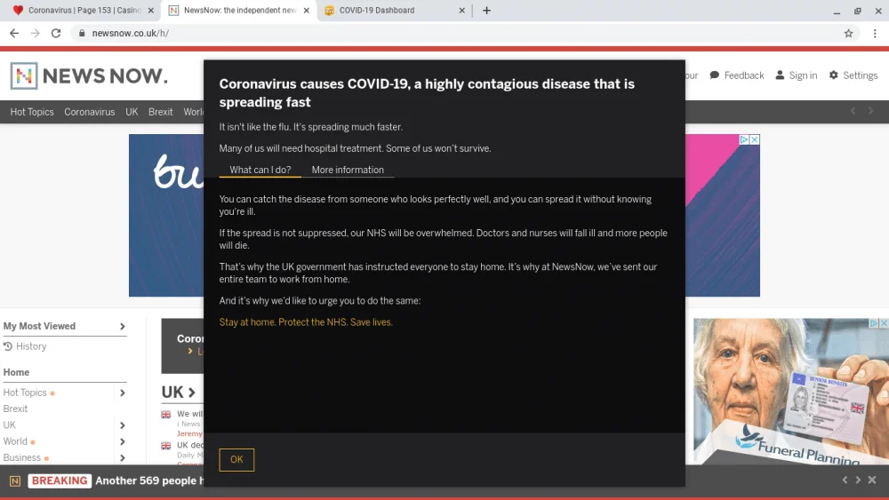Reload the page with refresh icon
The width and height of the screenshot is (889, 500).
coord(55,34)
